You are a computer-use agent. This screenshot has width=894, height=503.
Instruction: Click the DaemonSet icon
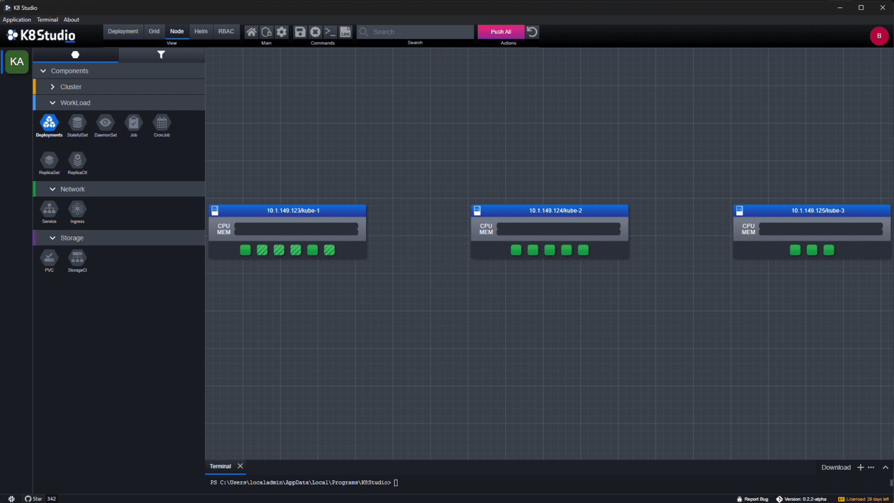pos(105,122)
